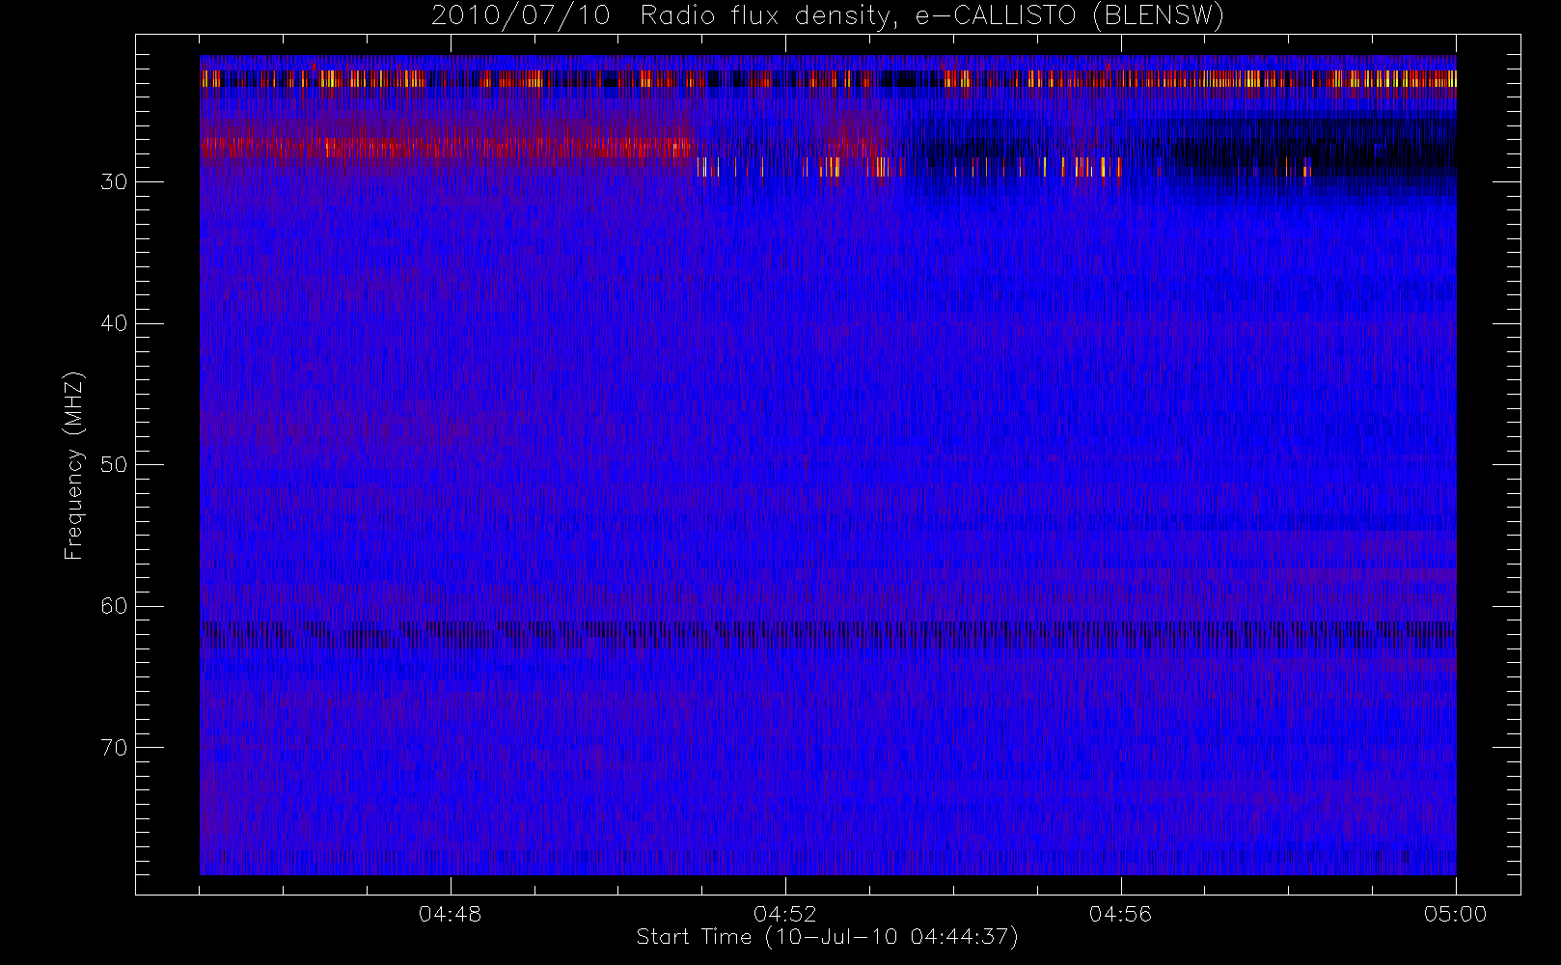Click the 05:00 time tick label
This screenshot has height=965, width=1561.
point(1456,914)
